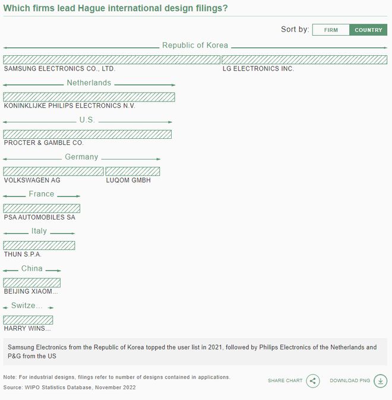Viewport: 392px width, 400px height.
Task: Click the LUQOM GMBH label
Action: pyautogui.click(x=128, y=180)
